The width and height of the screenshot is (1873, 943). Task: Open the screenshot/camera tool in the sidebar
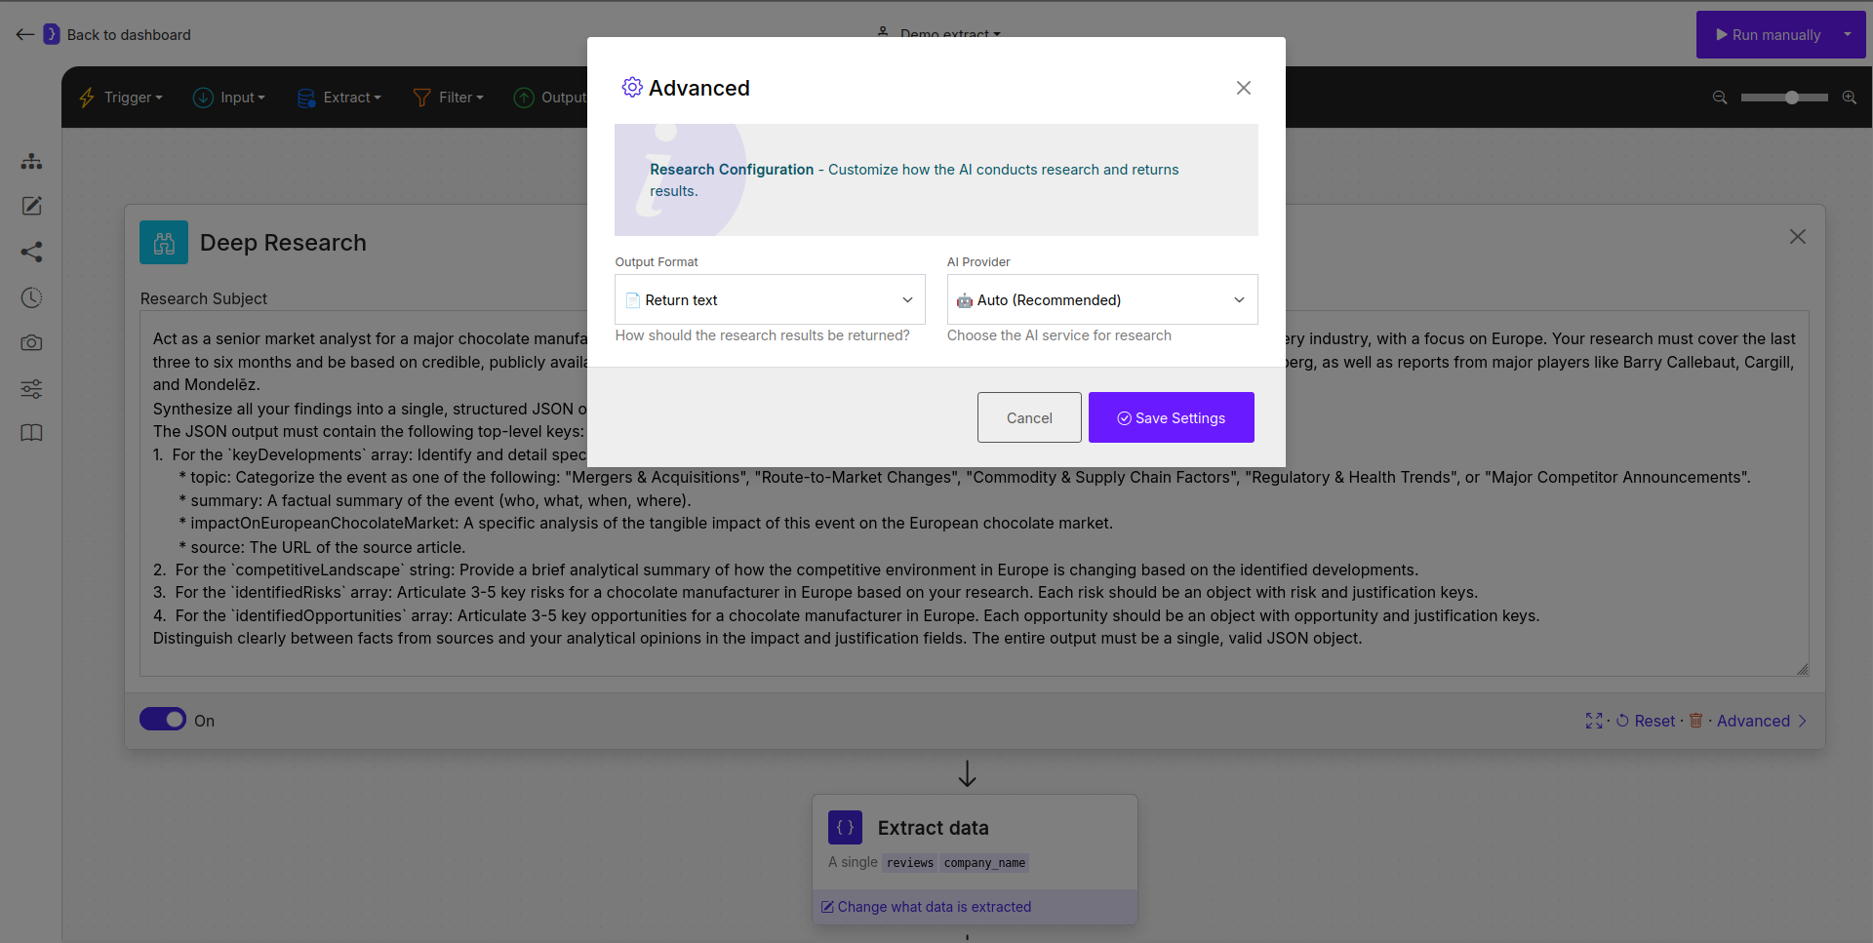click(31, 343)
